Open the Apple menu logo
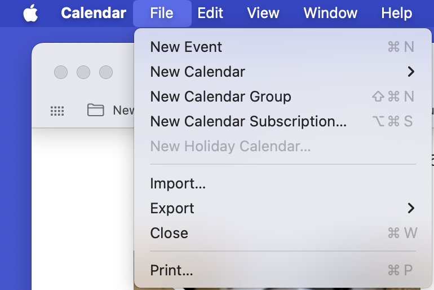Screen dimensions: 434x290 [x=30, y=13]
